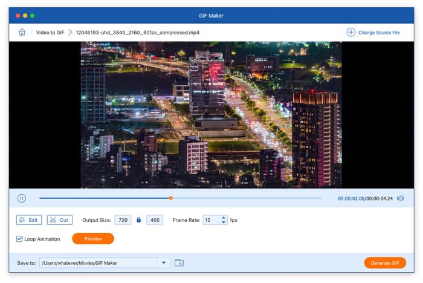This screenshot has width=423, height=283.
Task: Click the Change Source File plus icon
Action: [350, 32]
